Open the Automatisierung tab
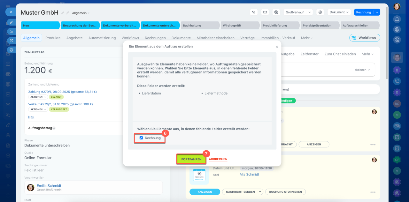 102,38
